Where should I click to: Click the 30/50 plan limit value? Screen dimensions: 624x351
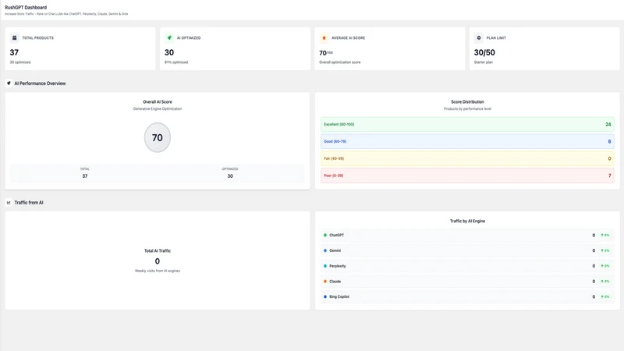point(484,52)
